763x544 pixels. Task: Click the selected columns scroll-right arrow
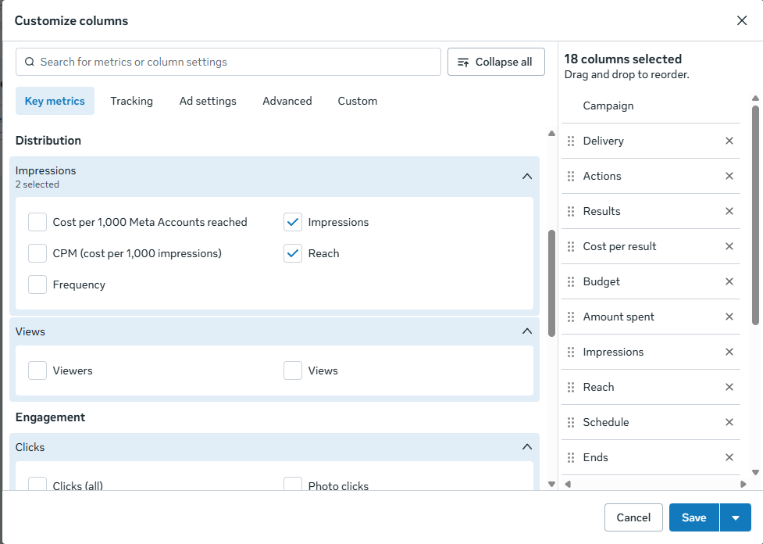[x=743, y=484]
